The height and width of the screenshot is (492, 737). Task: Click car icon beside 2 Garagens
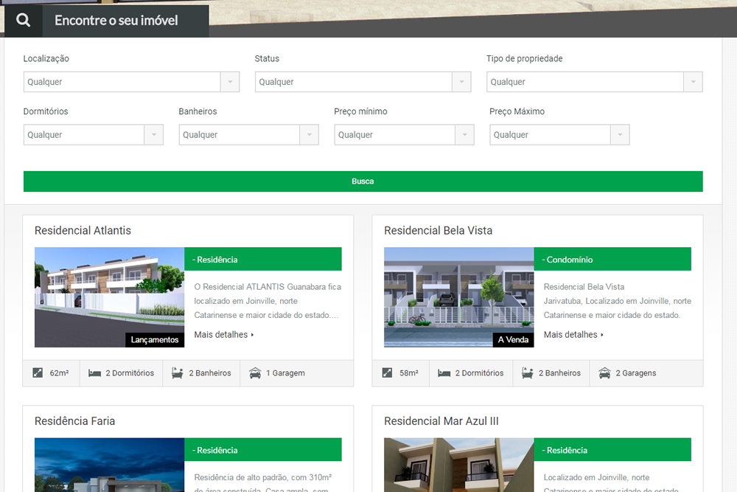(x=604, y=373)
